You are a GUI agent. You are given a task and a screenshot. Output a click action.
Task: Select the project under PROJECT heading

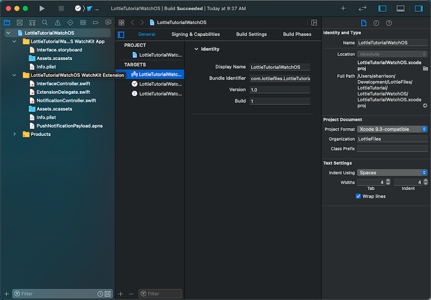(157, 55)
